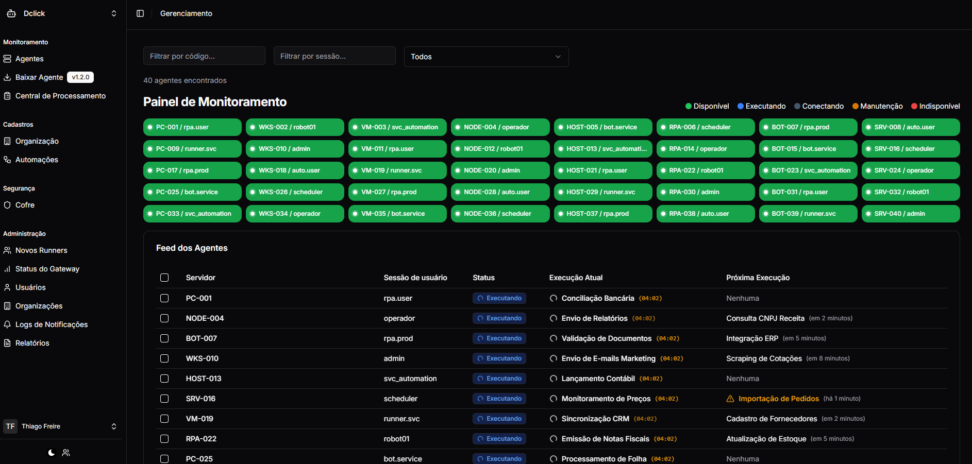The height and width of the screenshot is (464, 972).
Task: Select the PC-001 row checkbox
Action: click(x=164, y=298)
